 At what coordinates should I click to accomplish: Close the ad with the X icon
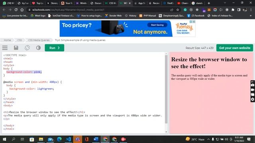pos(194,21)
